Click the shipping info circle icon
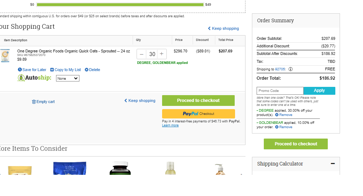The height and width of the screenshot is (196, 363). [x=290, y=69]
